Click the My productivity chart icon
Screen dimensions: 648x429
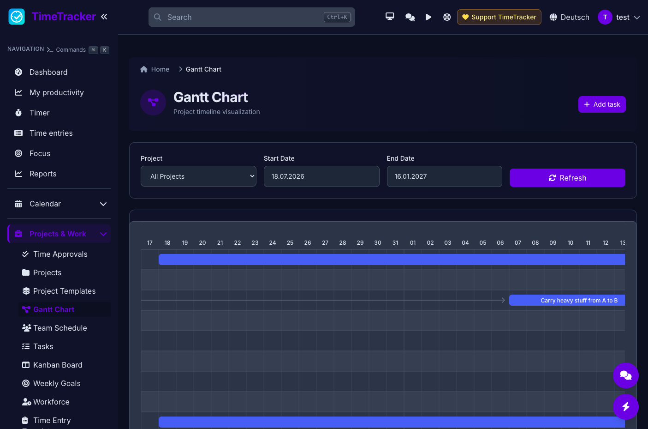(x=18, y=92)
